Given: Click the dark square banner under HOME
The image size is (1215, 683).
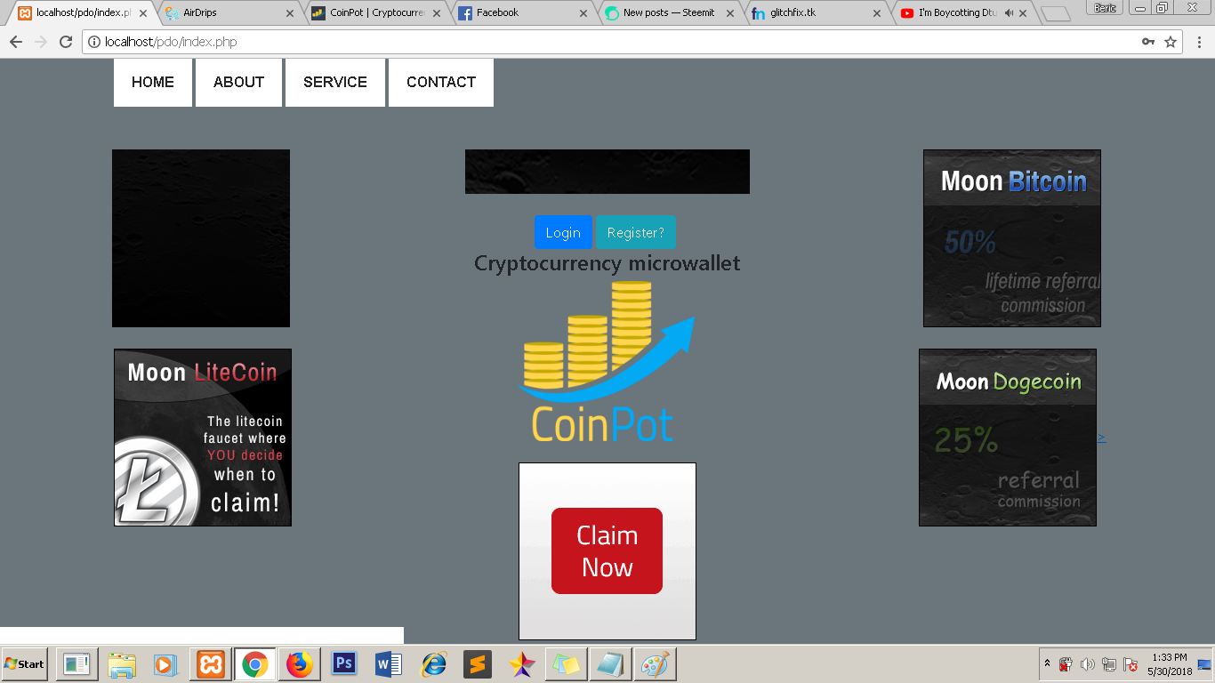Looking at the screenshot, I should pos(201,238).
